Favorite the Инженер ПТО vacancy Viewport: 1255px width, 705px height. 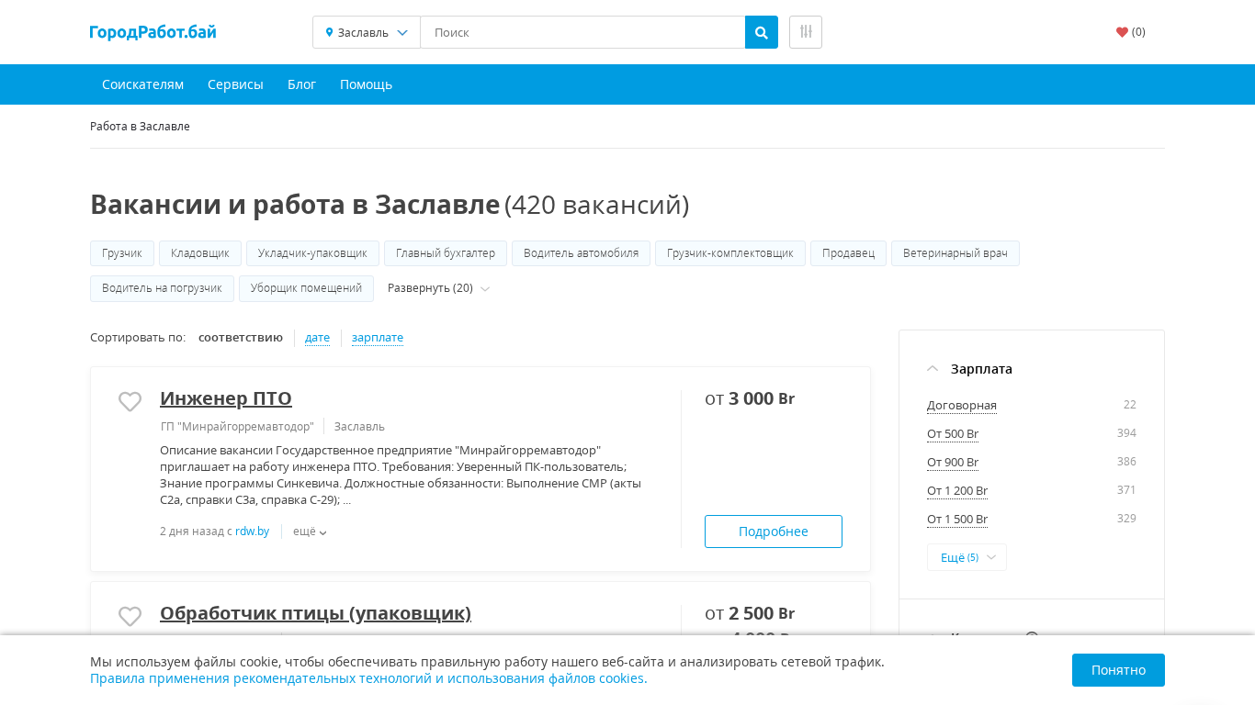pyautogui.click(x=130, y=401)
